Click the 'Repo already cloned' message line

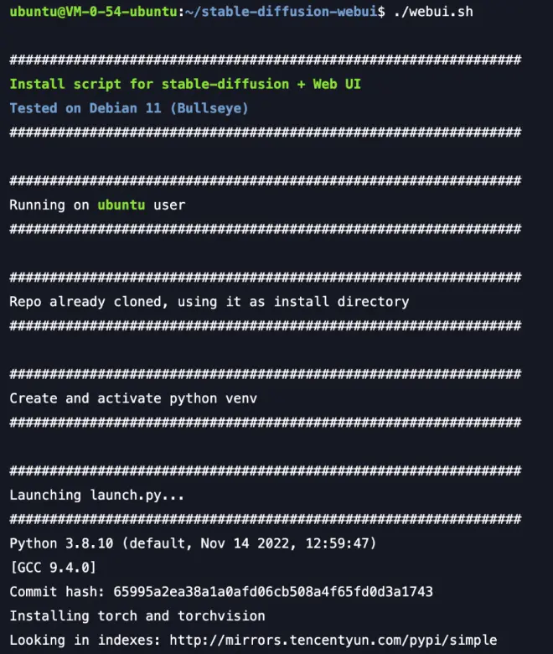(x=209, y=302)
